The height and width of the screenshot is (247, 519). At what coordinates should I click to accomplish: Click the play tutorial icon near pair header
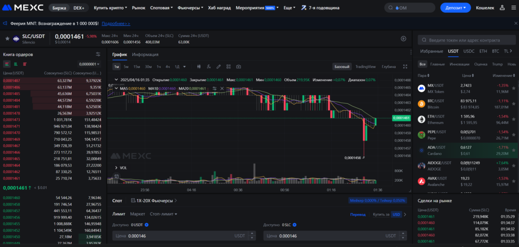(403, 38)
